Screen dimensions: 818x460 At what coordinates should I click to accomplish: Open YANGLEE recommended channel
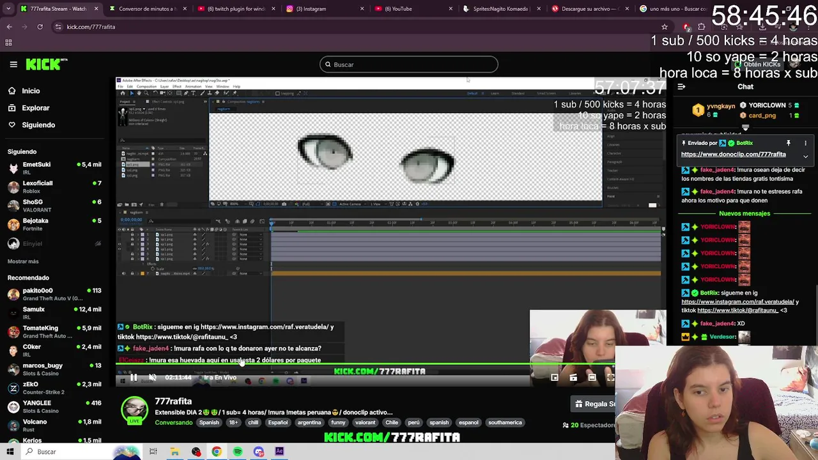(x=54, y=406)
